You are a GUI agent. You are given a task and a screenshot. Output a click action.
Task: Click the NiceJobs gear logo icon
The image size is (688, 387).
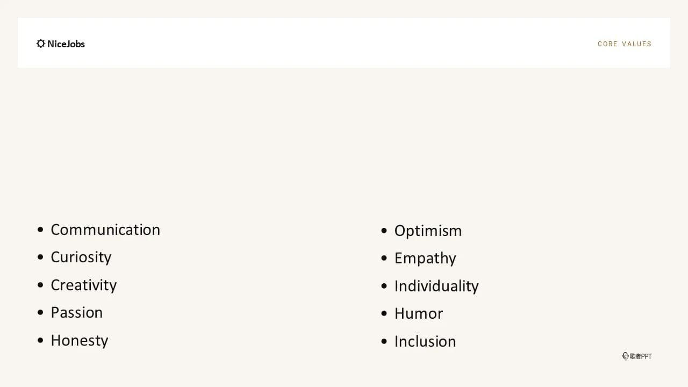click(x=41, y=44)
